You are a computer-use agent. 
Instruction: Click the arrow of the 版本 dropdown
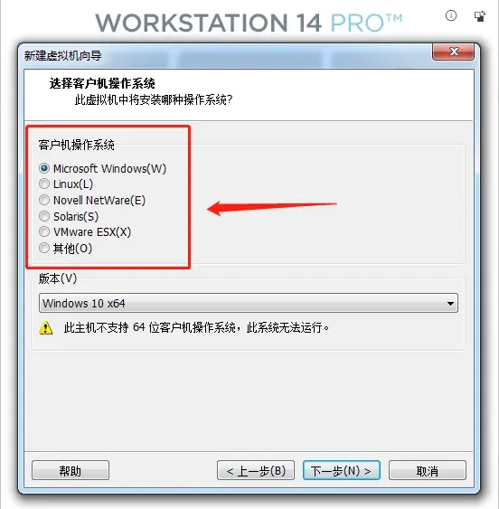(x=450, y=304)
